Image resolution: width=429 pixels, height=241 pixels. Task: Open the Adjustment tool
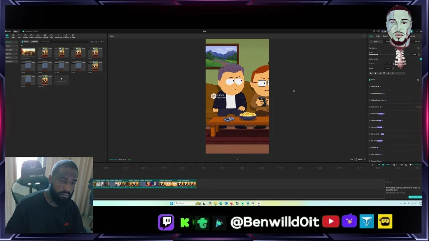[58, 36]
